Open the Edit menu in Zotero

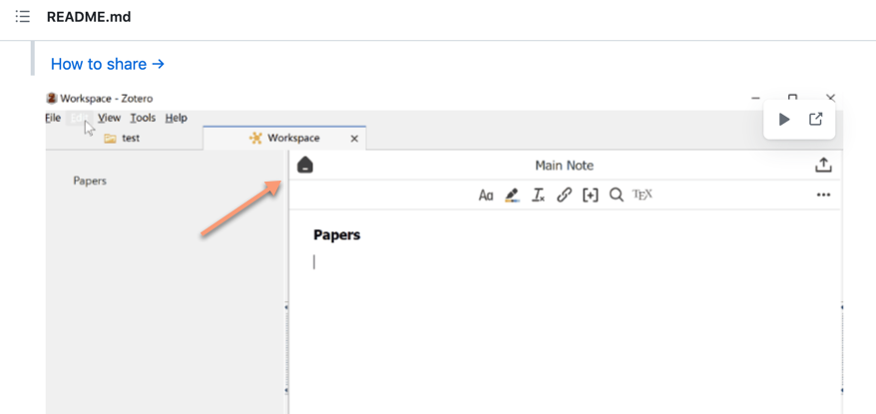click(80, 118)
